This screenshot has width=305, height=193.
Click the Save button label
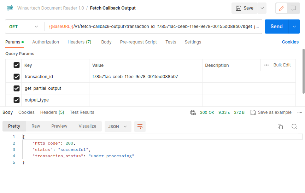tap(248, 8)
